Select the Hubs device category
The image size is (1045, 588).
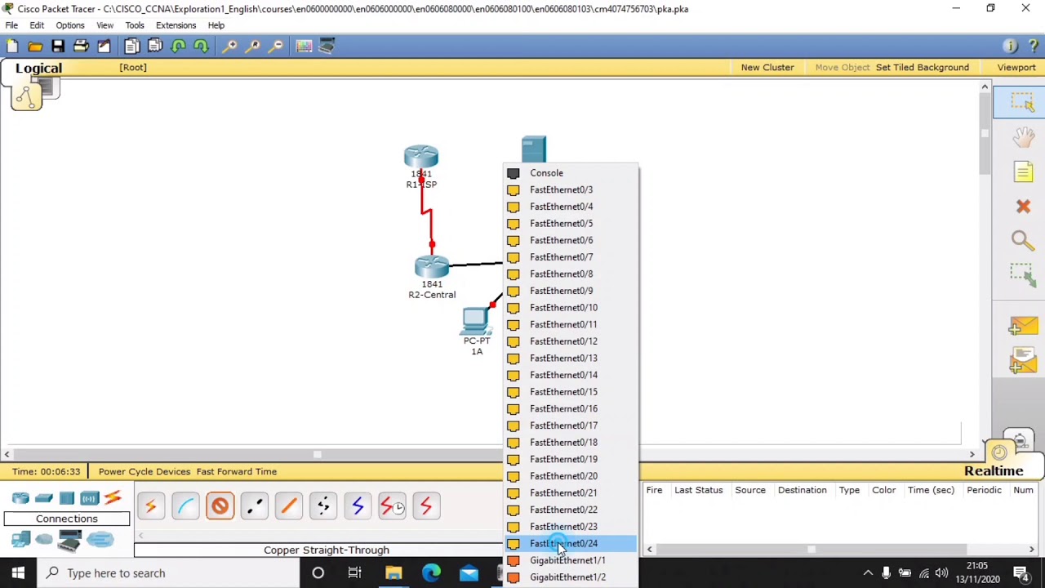coord(67,498)
